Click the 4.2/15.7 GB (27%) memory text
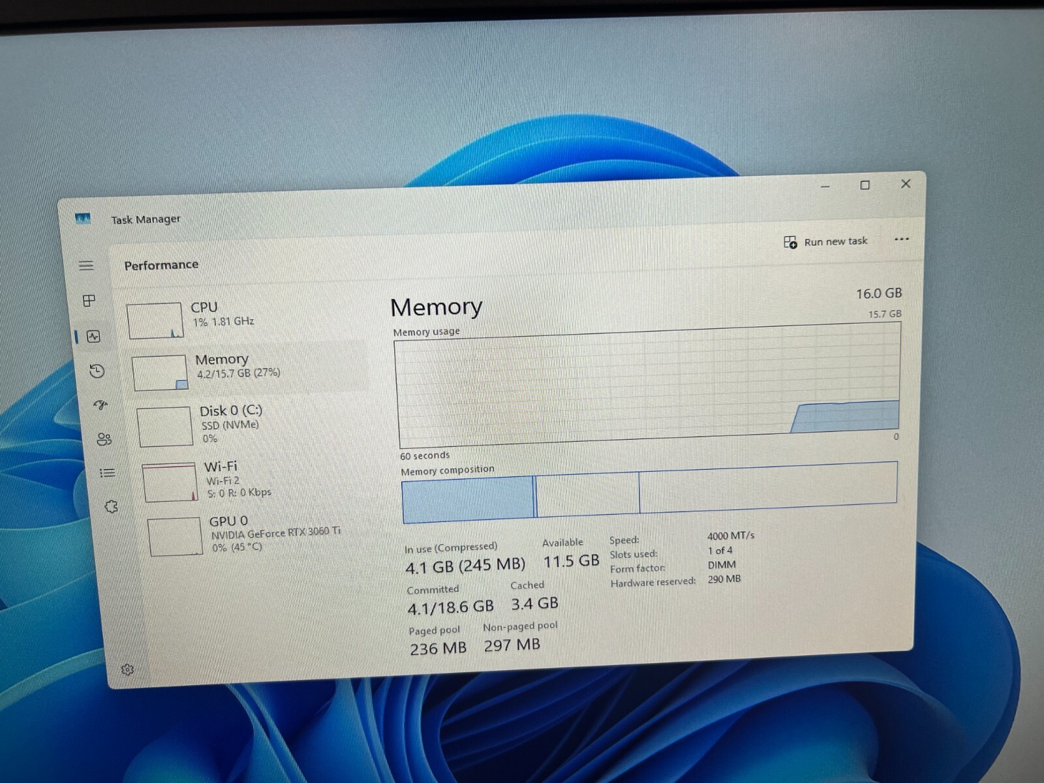 coord(239,373)
